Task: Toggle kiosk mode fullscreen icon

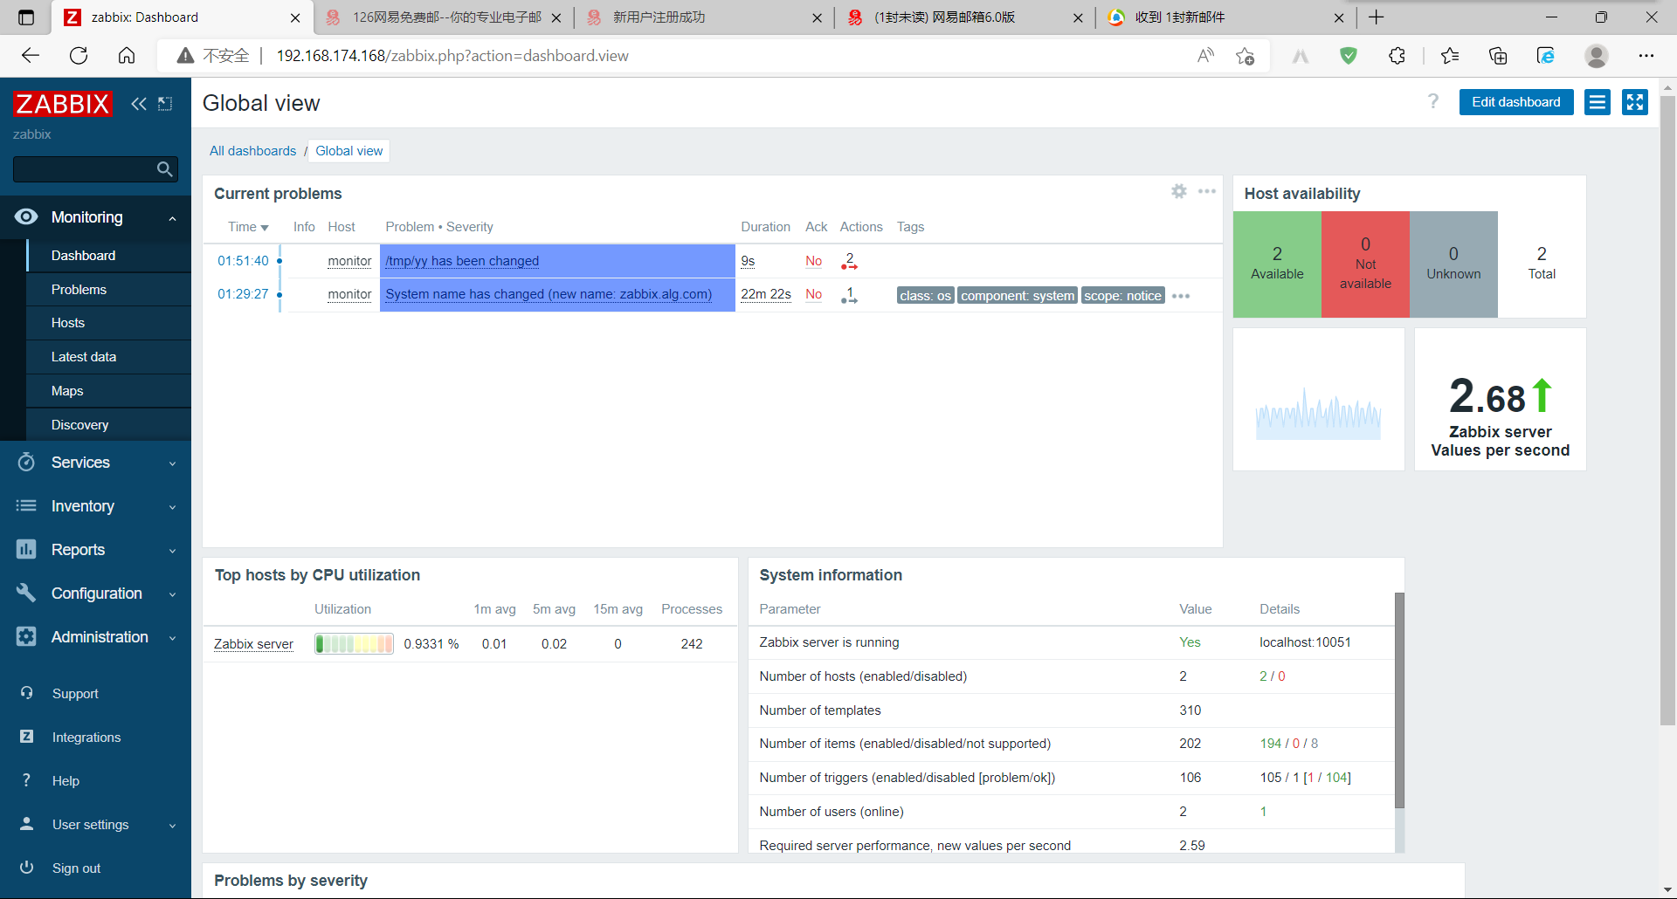Action: [1635, 102]
